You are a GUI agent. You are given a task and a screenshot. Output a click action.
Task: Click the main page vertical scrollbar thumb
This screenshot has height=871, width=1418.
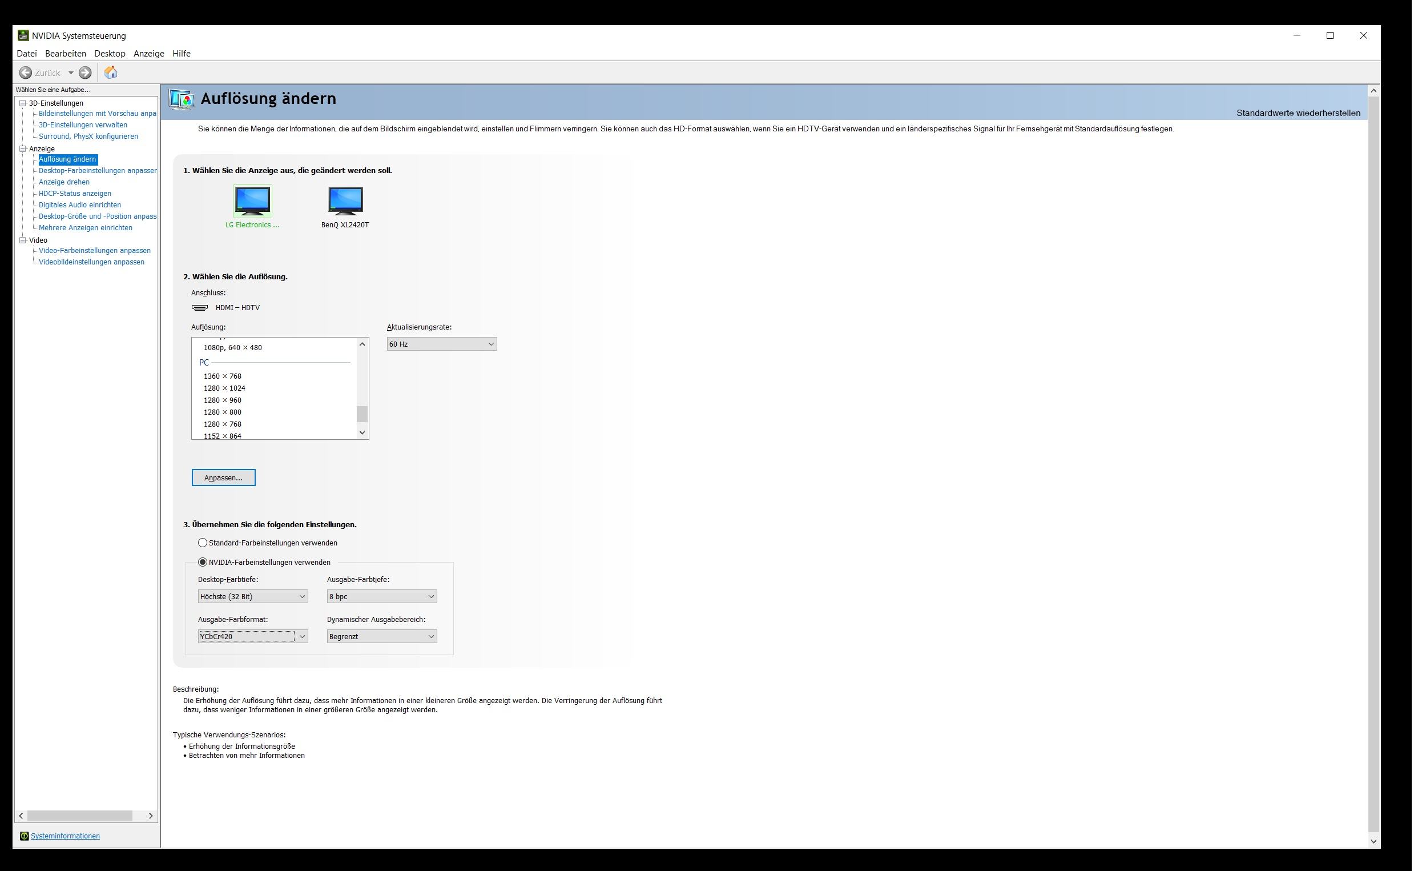(1373, 464)
